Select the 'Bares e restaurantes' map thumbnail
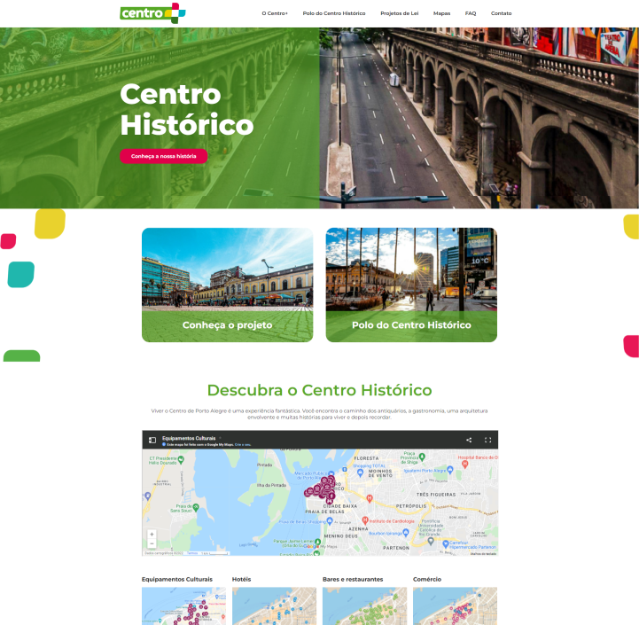The image size is (639, 625). coord(364,605)
